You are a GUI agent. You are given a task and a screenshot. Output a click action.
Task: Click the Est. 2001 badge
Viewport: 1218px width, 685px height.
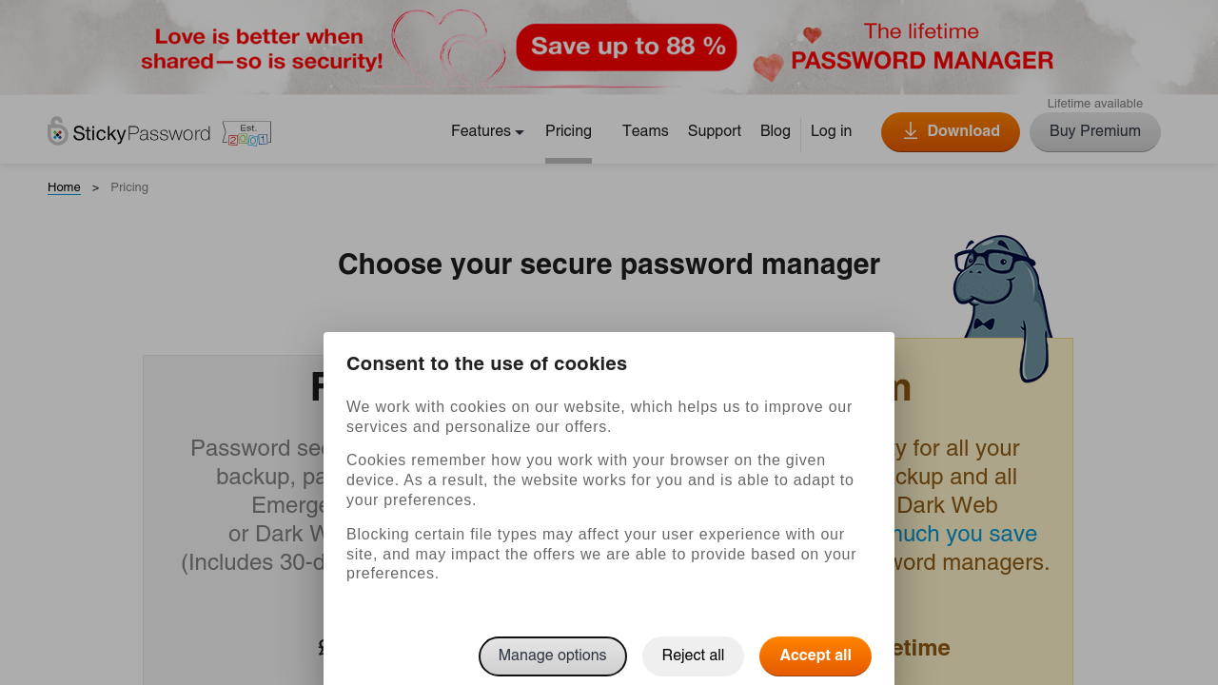coord(246,133)
